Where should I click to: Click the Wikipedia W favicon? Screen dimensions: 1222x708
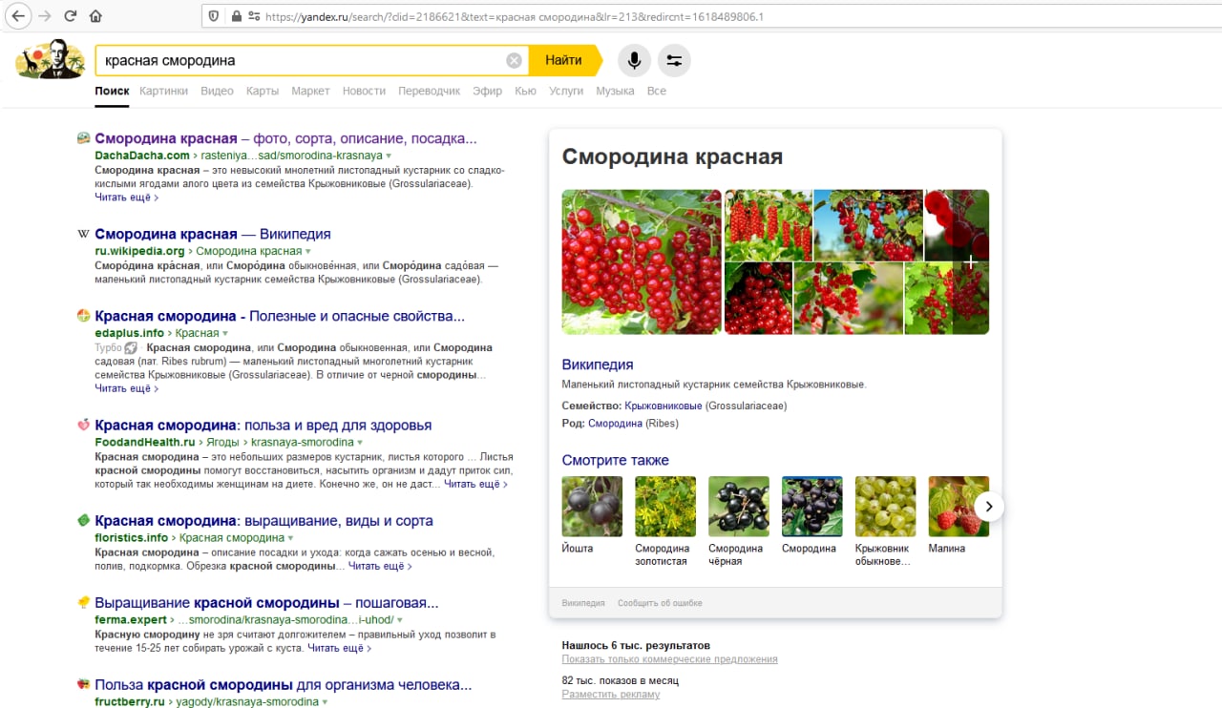(x=84, y=234)
